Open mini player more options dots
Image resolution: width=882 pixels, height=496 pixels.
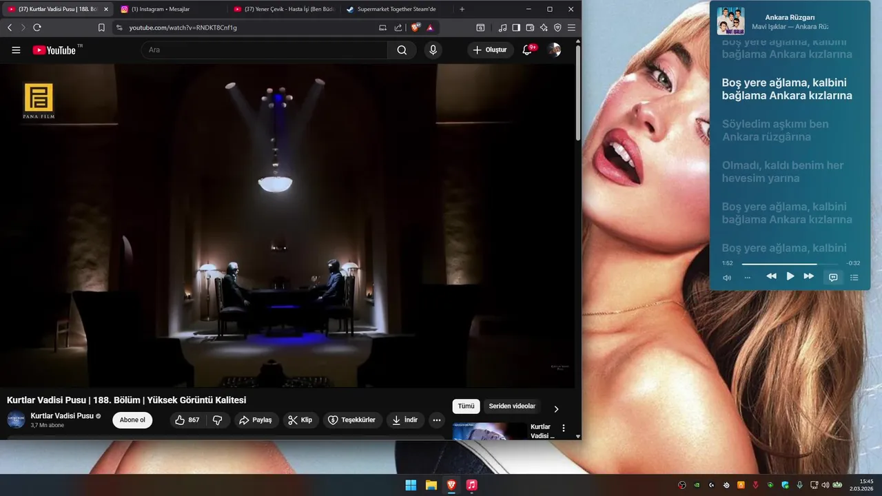pos(748,278)
